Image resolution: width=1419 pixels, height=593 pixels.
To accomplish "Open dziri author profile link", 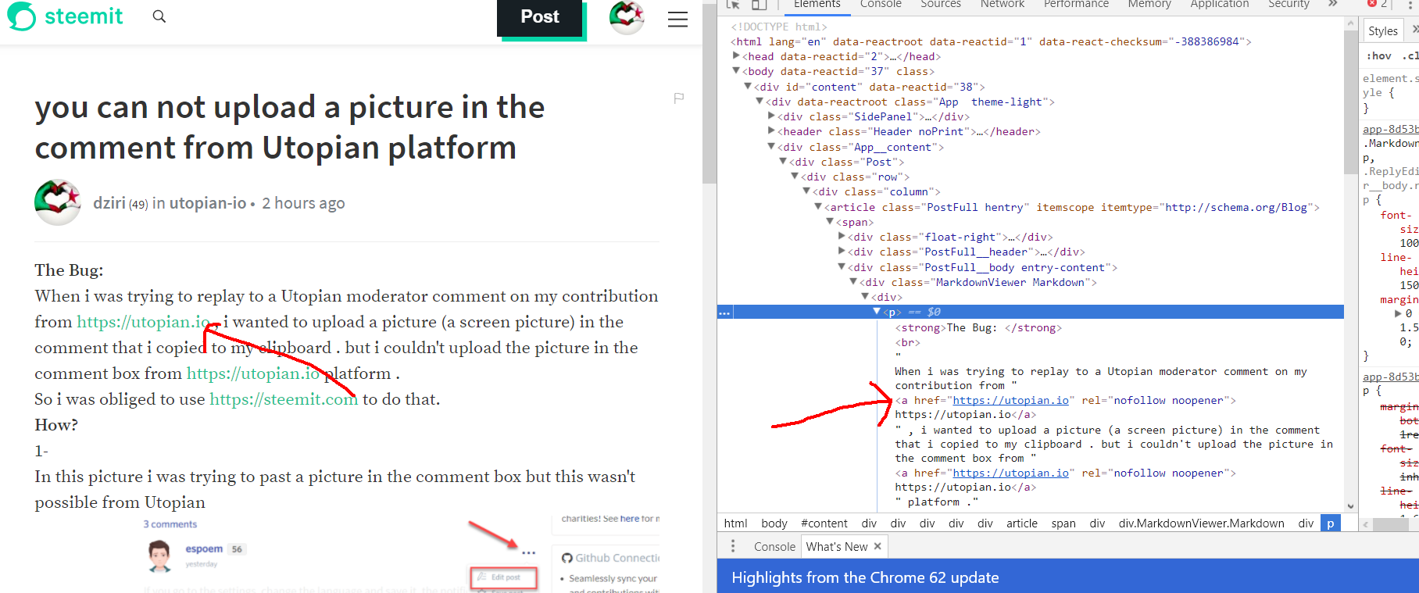I will click(x=109, y=203).
